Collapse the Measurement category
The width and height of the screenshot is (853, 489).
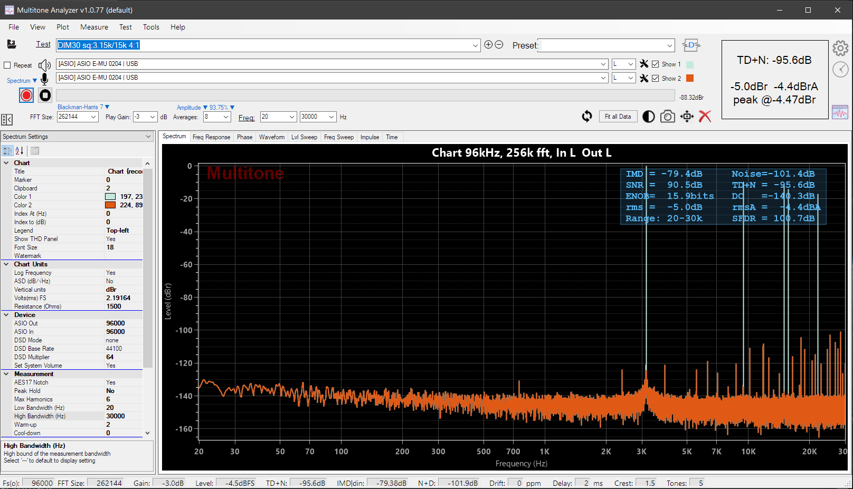tap(6, 374)
